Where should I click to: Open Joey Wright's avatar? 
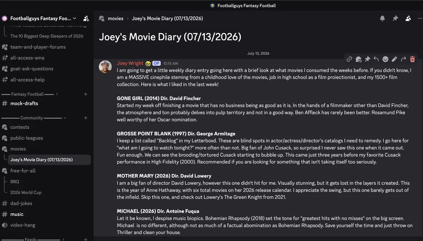point(105,67)
